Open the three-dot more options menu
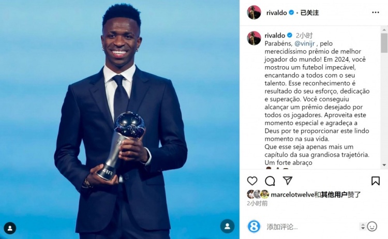 tap(376, 12)
